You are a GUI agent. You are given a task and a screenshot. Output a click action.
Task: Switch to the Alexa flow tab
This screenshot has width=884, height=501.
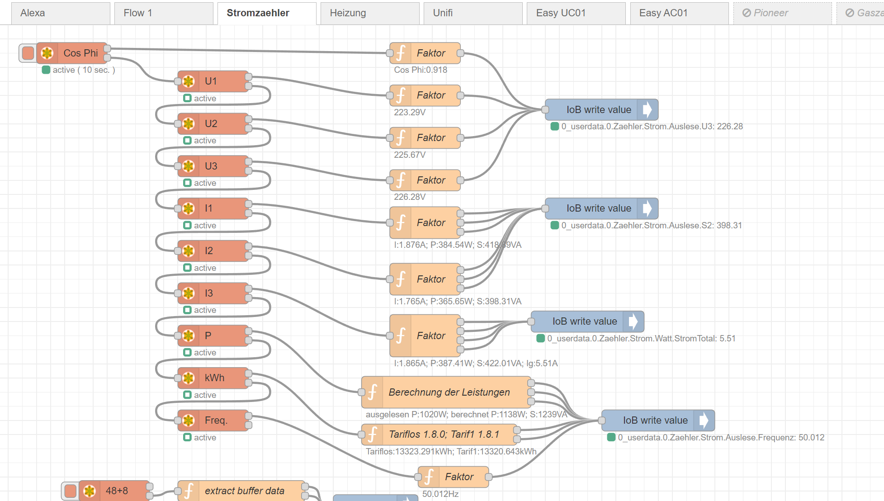coord(61,13)
